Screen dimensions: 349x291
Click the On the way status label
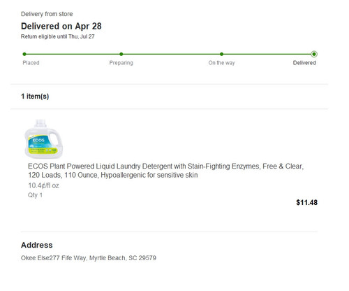pyautogui.click(x=221, y=63)
